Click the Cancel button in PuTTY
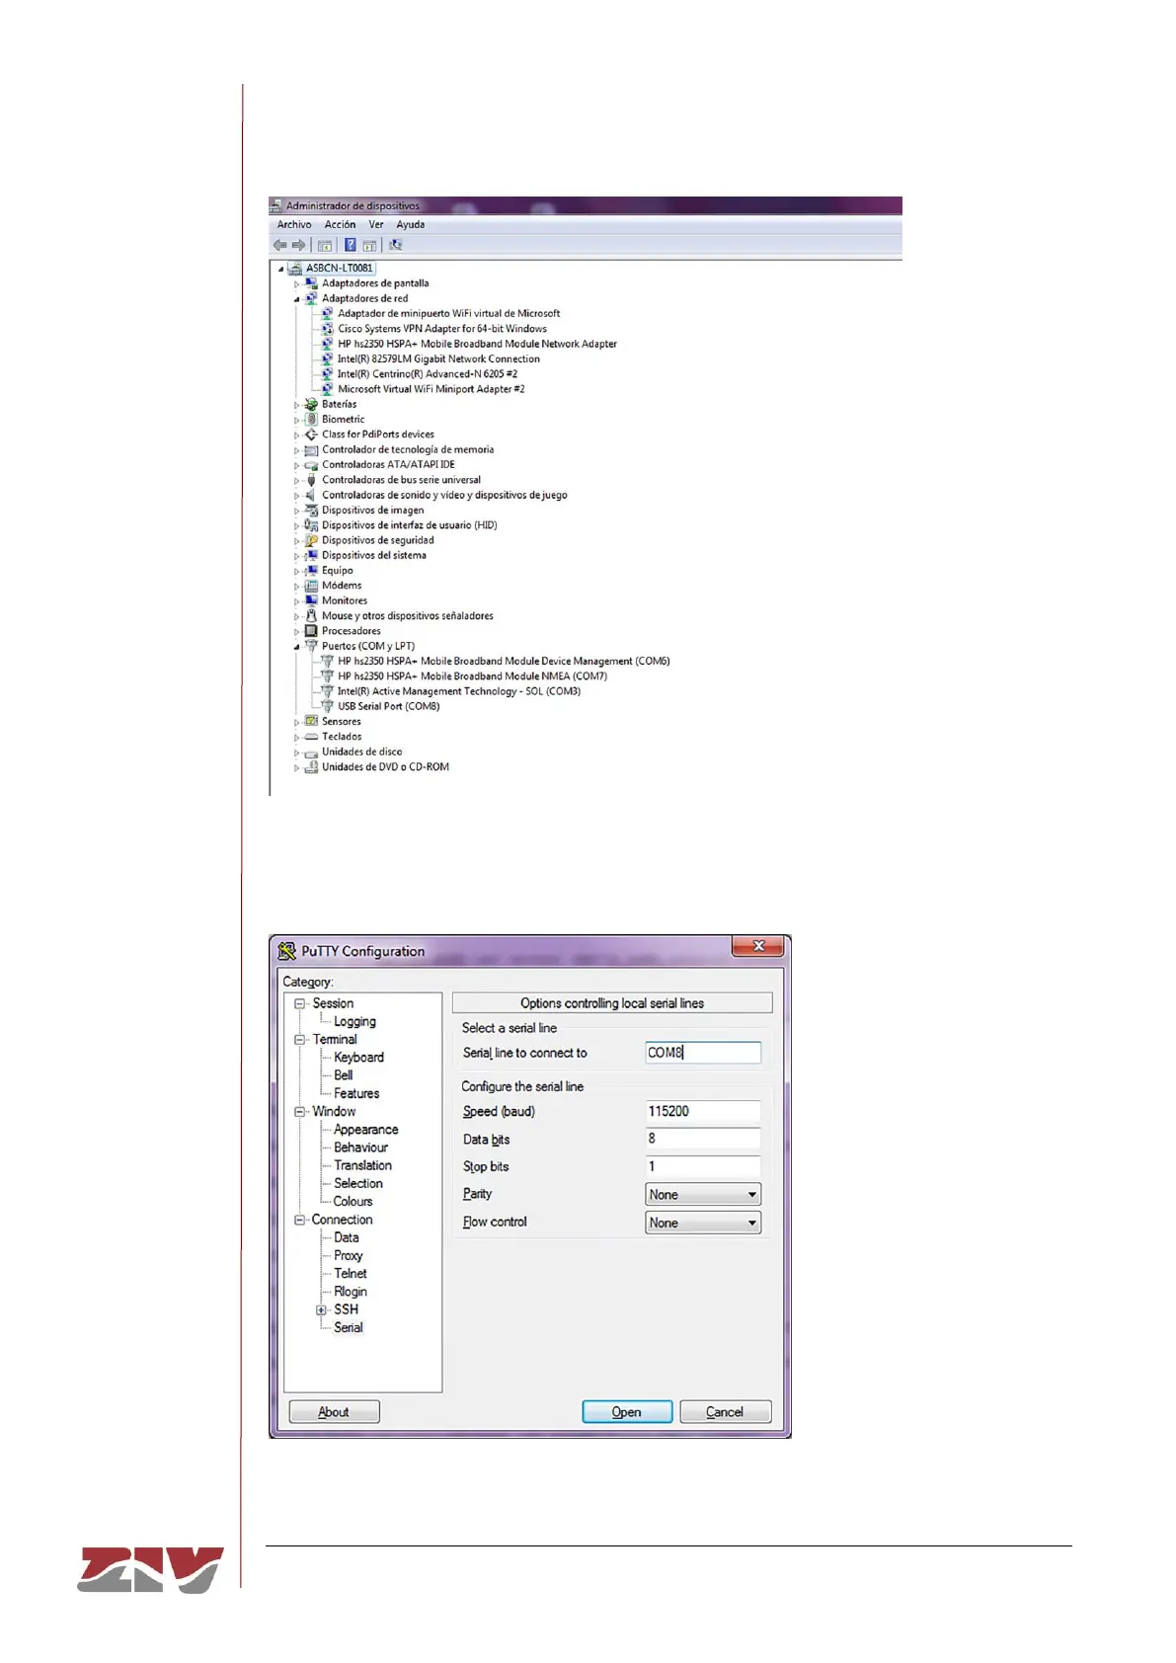 (725, 1412)
